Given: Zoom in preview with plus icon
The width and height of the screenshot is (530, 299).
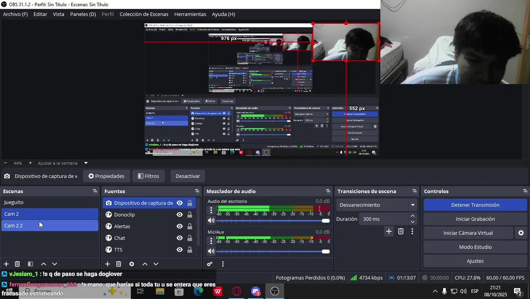Looking at the screenshot, I should point(30,163).
